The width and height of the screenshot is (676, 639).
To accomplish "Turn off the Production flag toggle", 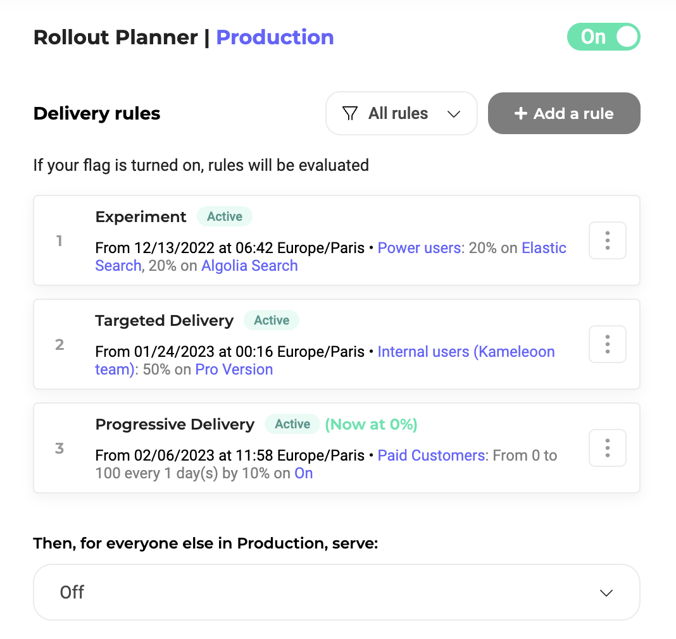I will pyautogui.click(x=603, y=37).
